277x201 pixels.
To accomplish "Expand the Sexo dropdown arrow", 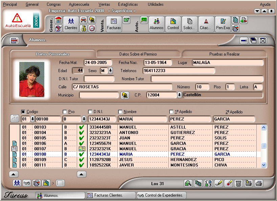I will tap(111, 71).
